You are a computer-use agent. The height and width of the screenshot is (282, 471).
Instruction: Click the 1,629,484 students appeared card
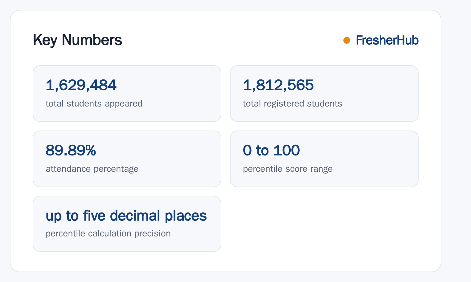tap(127, 94)
